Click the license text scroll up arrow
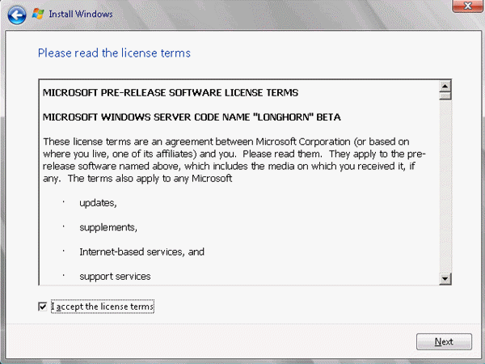 (445, 86)
